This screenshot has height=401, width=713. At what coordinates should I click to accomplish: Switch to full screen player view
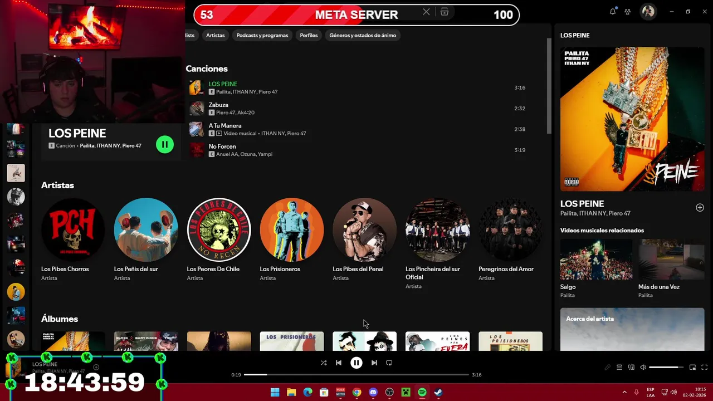[705, 367]
